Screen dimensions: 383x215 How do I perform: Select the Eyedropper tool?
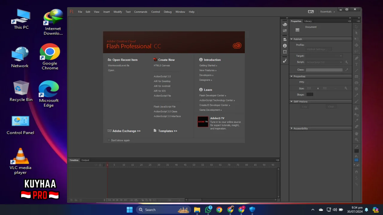click(x=356, y=120)
